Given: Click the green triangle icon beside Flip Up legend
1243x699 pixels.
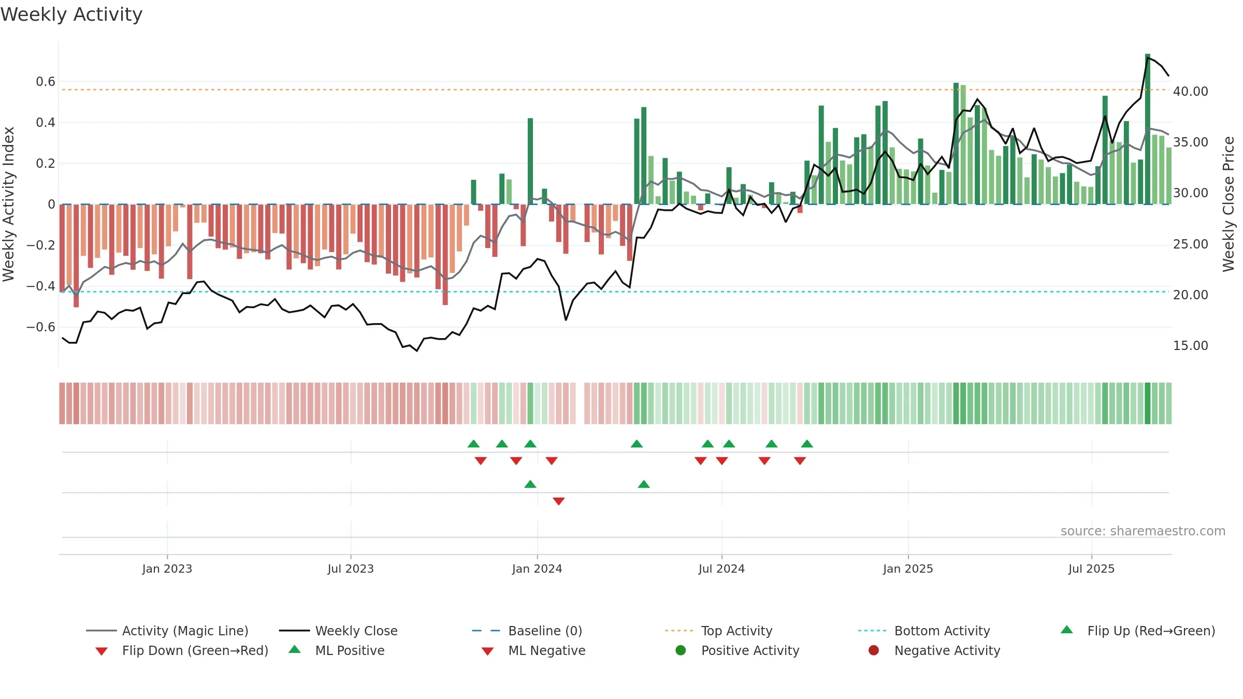Looking at the screenshot, I should 1066,630.
